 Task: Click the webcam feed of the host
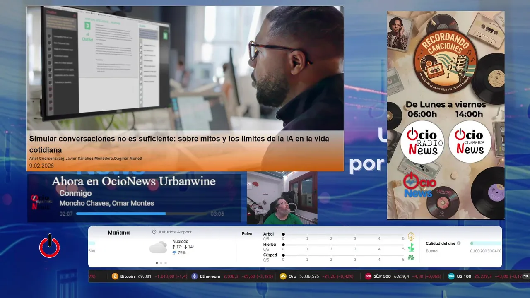tap(282, 198)
